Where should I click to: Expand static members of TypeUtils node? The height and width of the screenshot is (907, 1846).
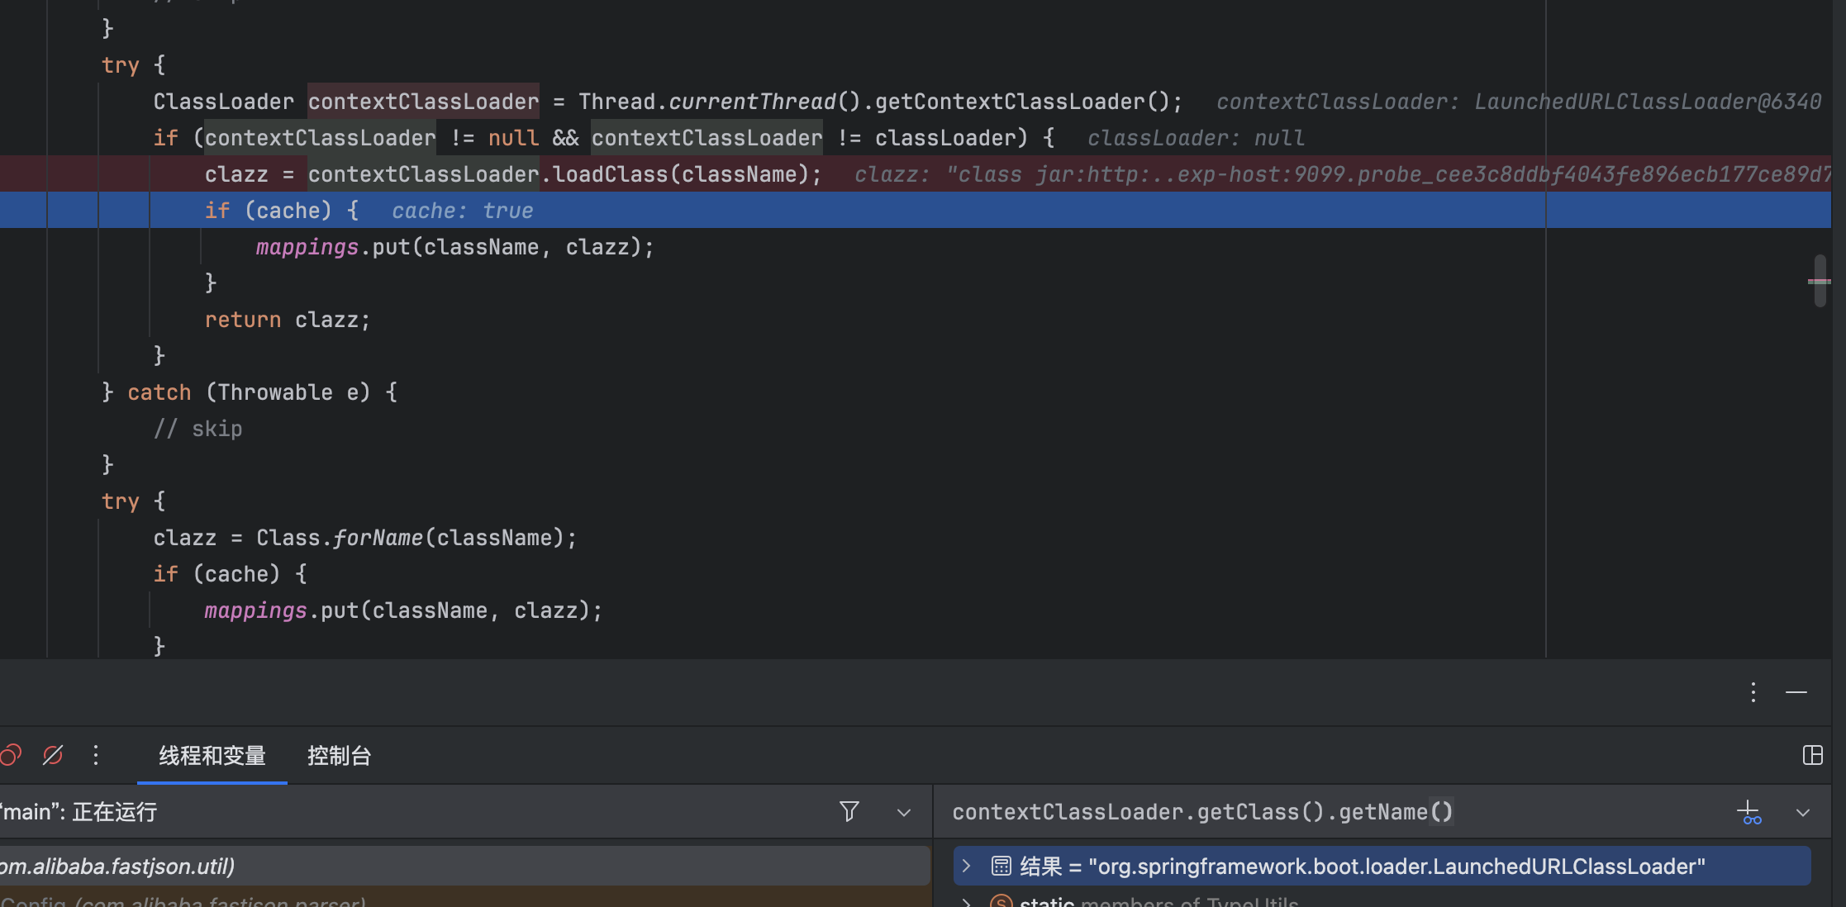coord(966,902)
